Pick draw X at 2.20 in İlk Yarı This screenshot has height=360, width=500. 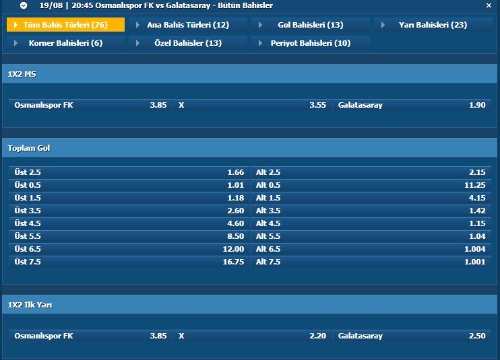(252, 336)
